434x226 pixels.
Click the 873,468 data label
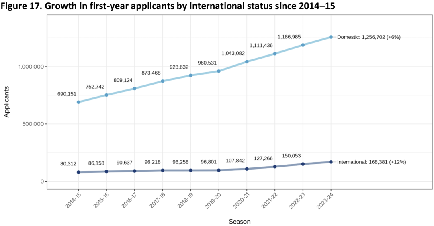click(x=151, y=73)
